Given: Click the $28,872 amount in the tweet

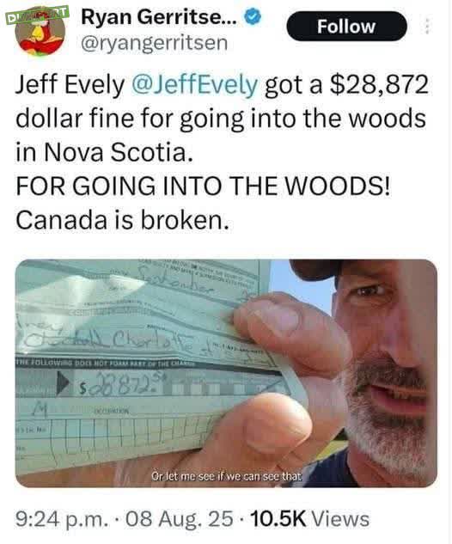Looking at the screenshot, I should point(379,85).
